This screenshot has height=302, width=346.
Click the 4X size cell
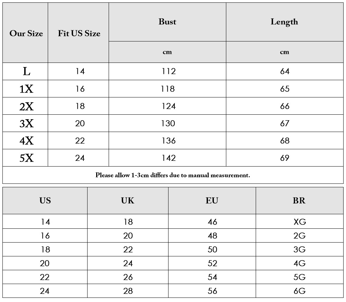pos(27,141)
